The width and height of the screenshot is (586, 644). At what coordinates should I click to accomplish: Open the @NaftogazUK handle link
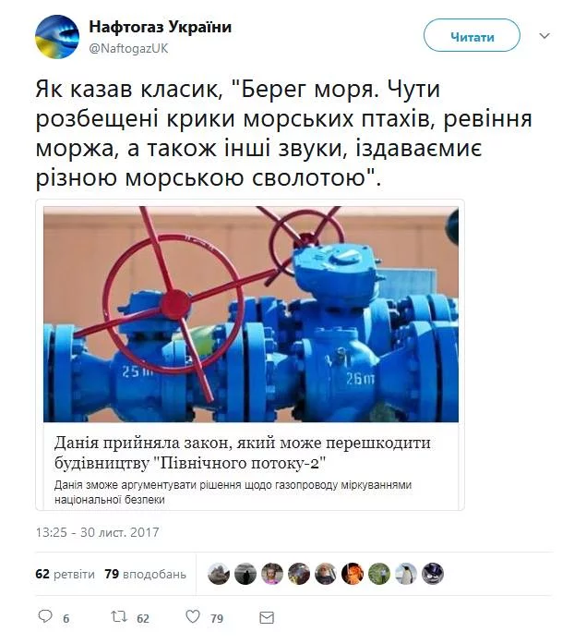click(x=129, y=48)
